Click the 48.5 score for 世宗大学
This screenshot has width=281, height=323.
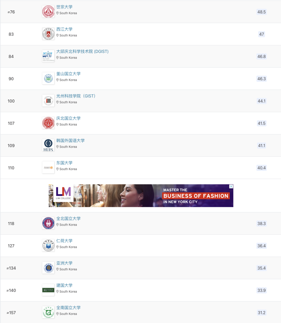[261, 12]
